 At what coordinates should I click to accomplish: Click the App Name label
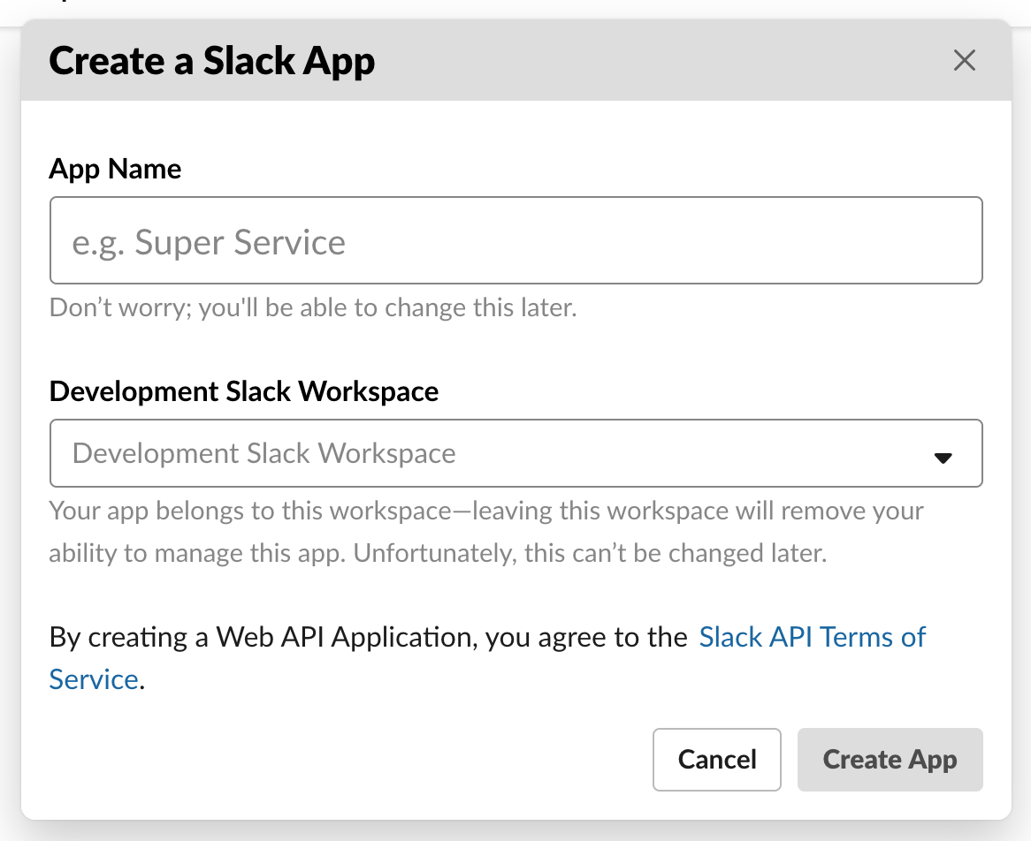[x=115, y=169]
